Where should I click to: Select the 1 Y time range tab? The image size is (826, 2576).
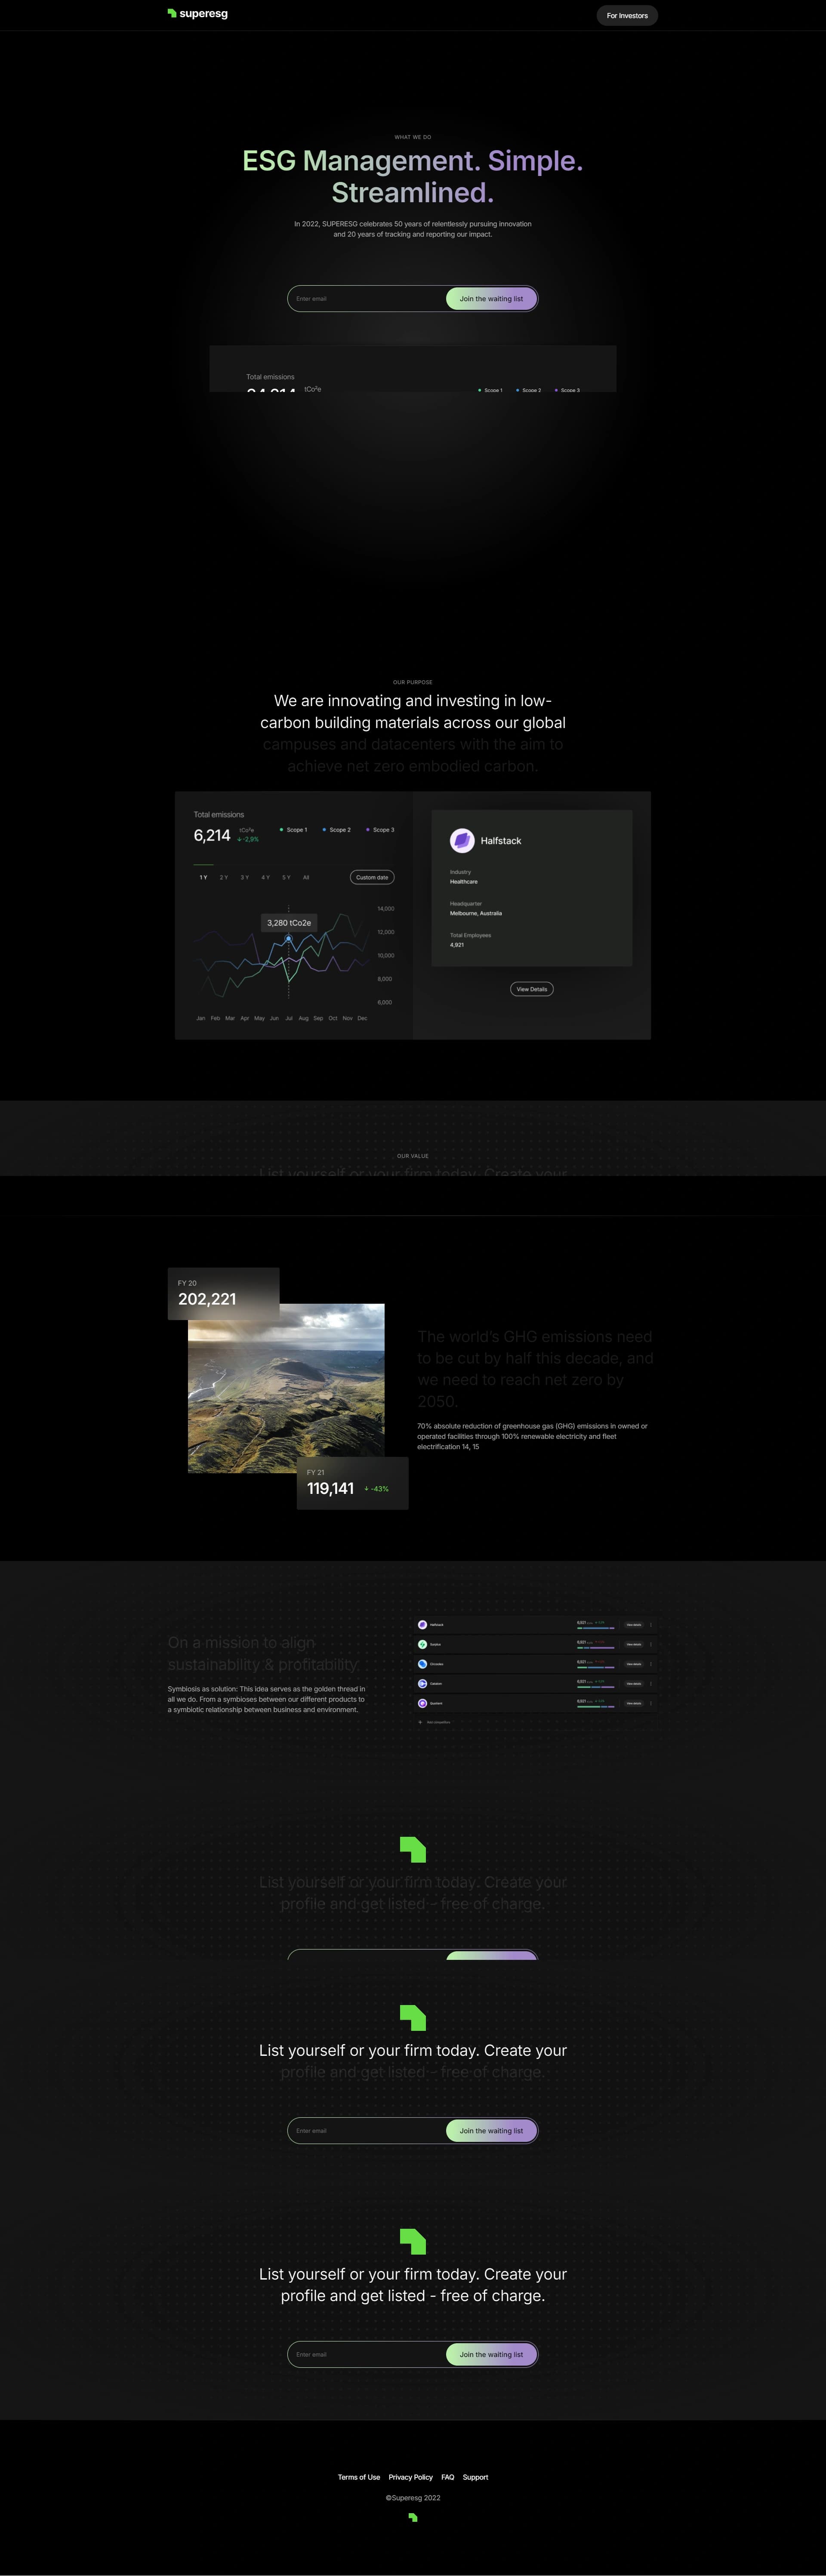[x=203, y=877]
